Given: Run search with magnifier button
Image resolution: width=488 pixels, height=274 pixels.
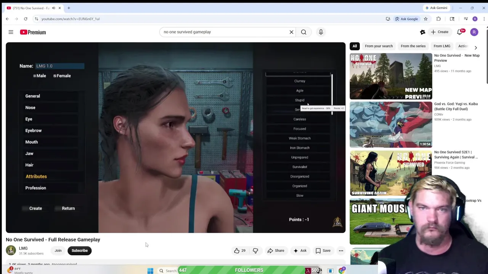Looking at the screenshot, I should click(303, 32).
